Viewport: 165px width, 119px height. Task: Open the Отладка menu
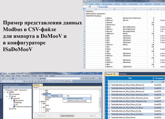click(34, 76)
